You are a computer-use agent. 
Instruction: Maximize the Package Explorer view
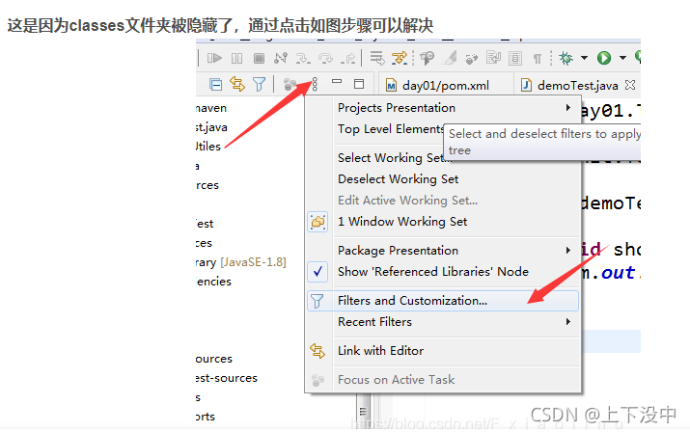coord(359,84)
